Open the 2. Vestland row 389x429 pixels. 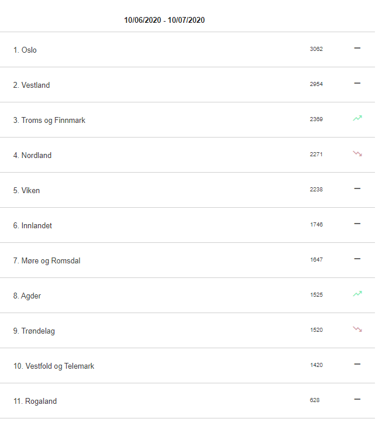pyautogui.click(x=187, y=84)
